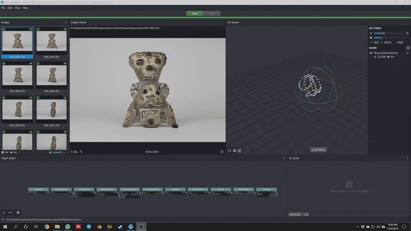
Task: Open the View menu
Action: point(17,8)
